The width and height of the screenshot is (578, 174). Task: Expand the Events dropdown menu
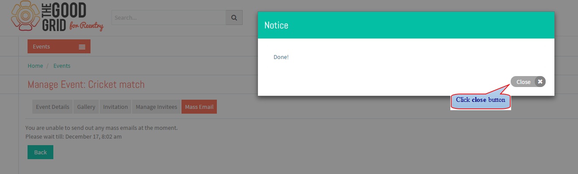click(x=59, y=46)
